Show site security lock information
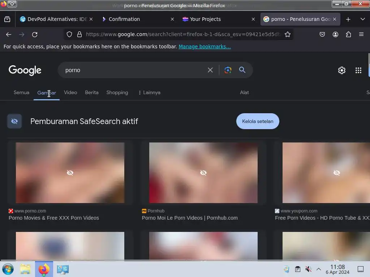This screenshot has width=370, height=277. tap(79, 34)
